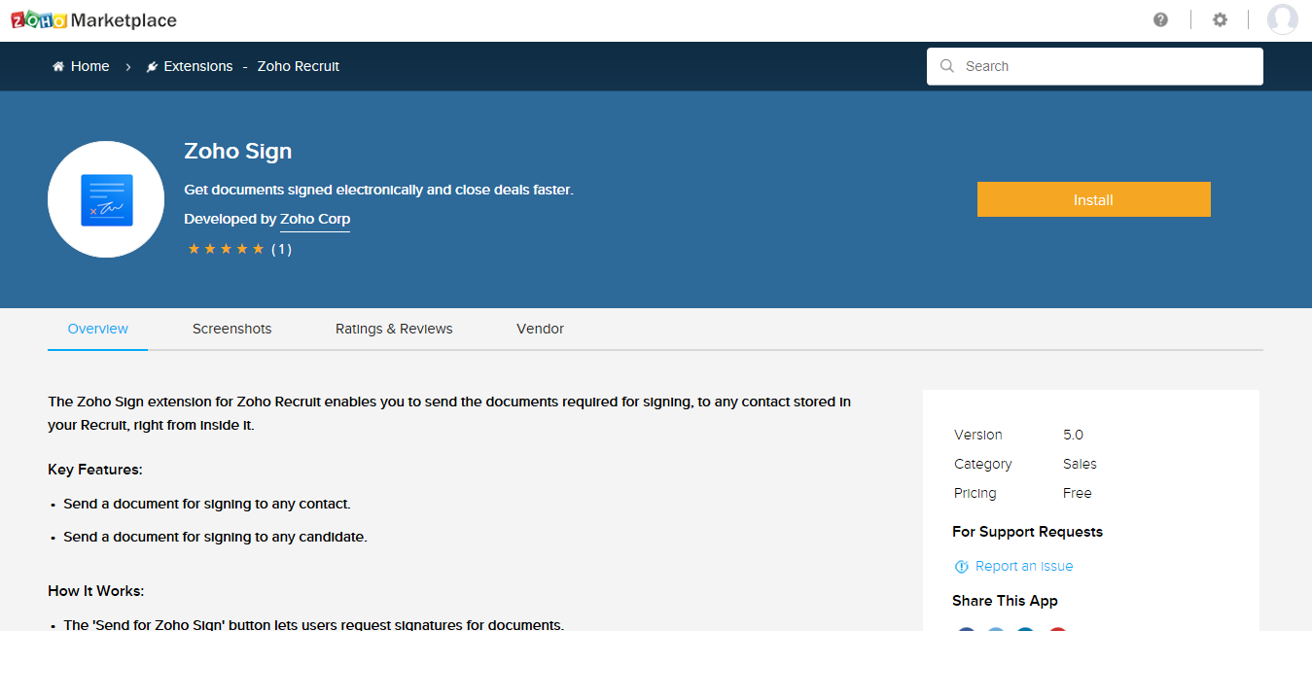The height and width of the screenshot is (700, 1312).
Task: Open the Ratings & Reviews tab
Action: [394, 329]
